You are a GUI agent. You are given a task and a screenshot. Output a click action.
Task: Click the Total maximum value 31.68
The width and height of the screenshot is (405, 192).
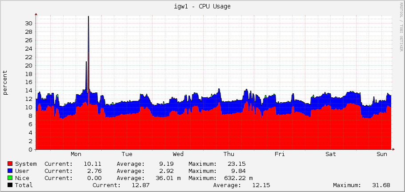381,185
